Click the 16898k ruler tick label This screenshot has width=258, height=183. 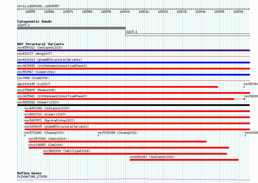click(x=87, y=12)
